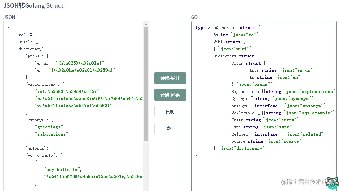Click the "en" pronunciation line in JSON
The image size is (339, 191).
coord(75,70)
